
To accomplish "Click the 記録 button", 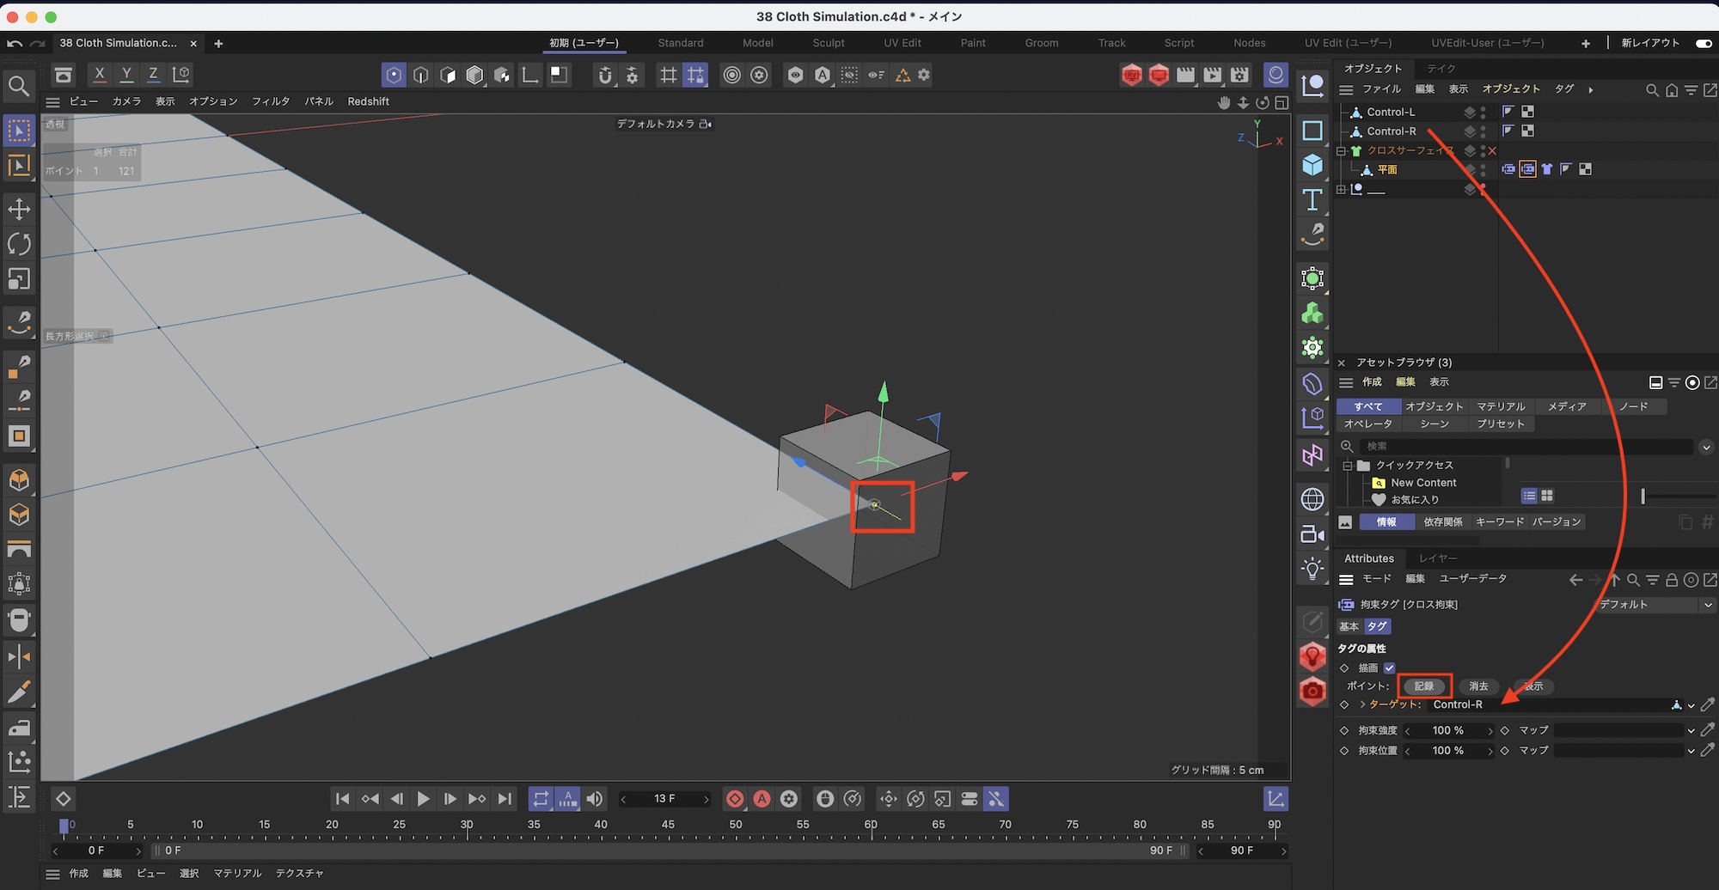I will 1424,686.
